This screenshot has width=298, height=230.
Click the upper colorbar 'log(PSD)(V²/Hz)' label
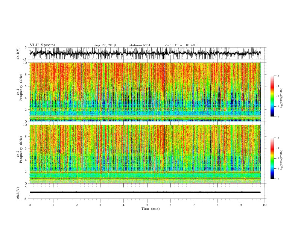click(281, 98)
